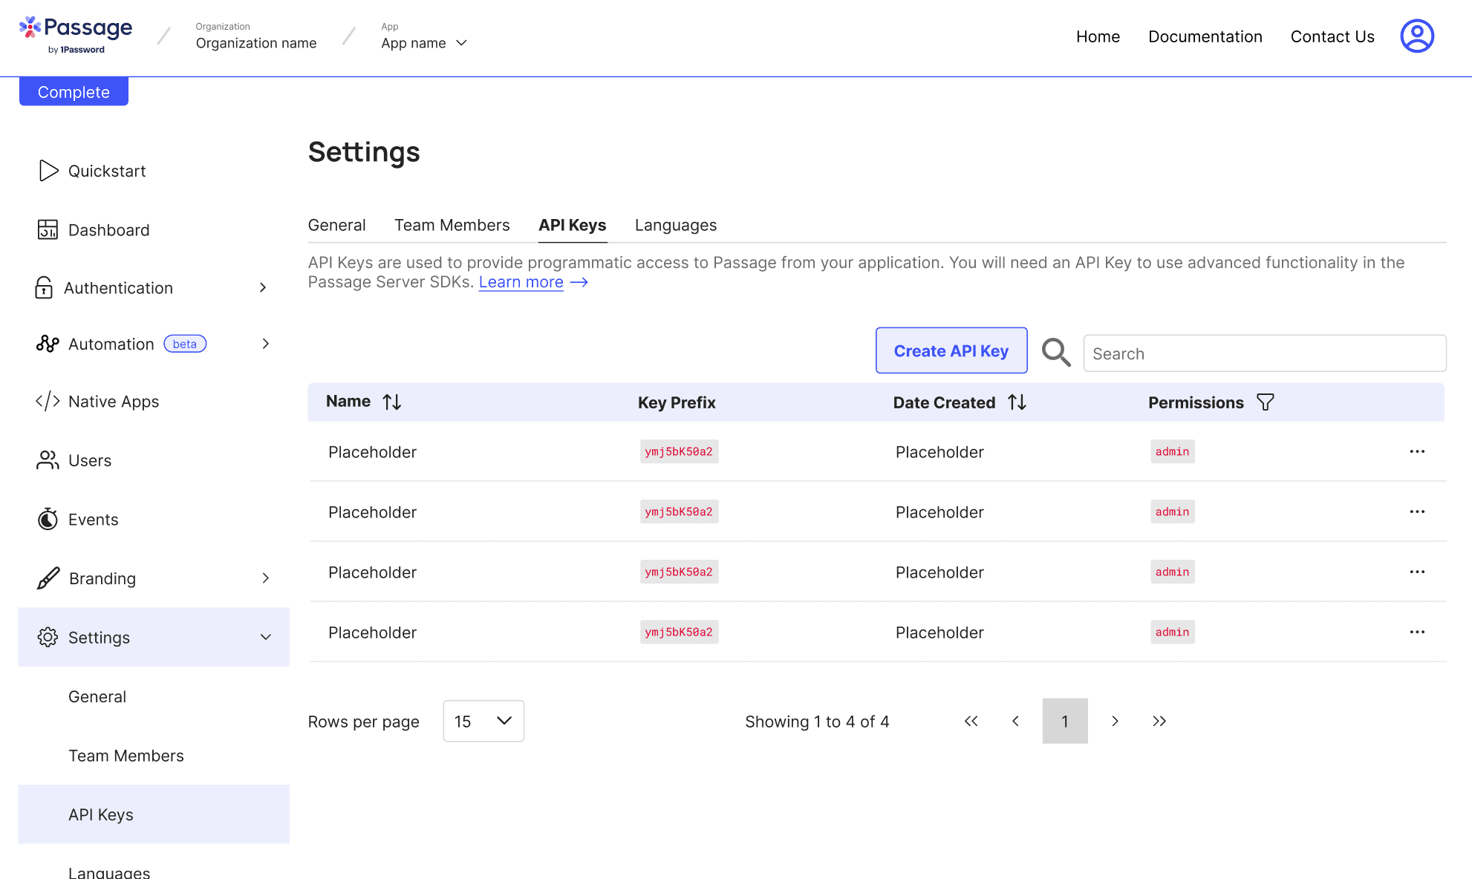Switch to the Team Members tab

click(x=452, y=225)
